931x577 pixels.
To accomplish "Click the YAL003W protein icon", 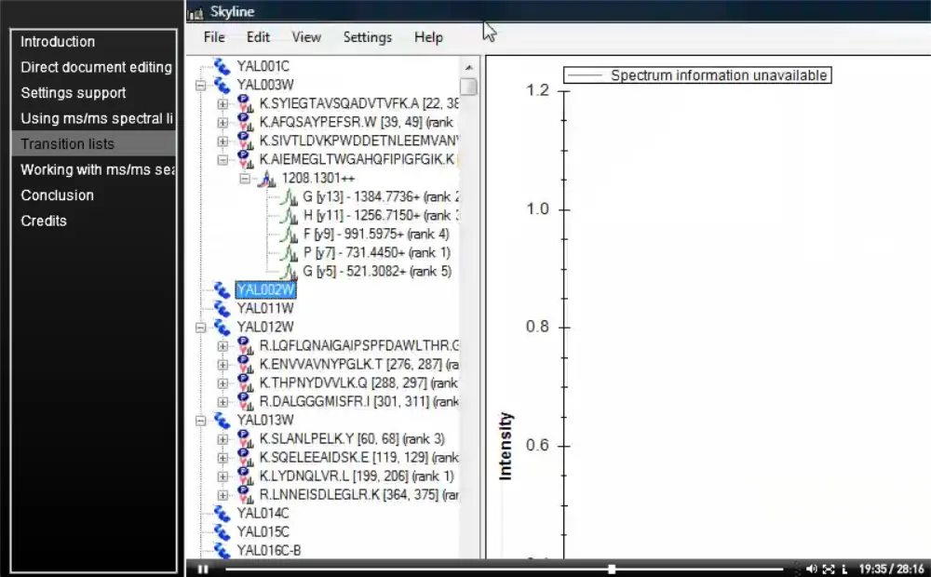I will pyautogui.click(x=223, y=85).
